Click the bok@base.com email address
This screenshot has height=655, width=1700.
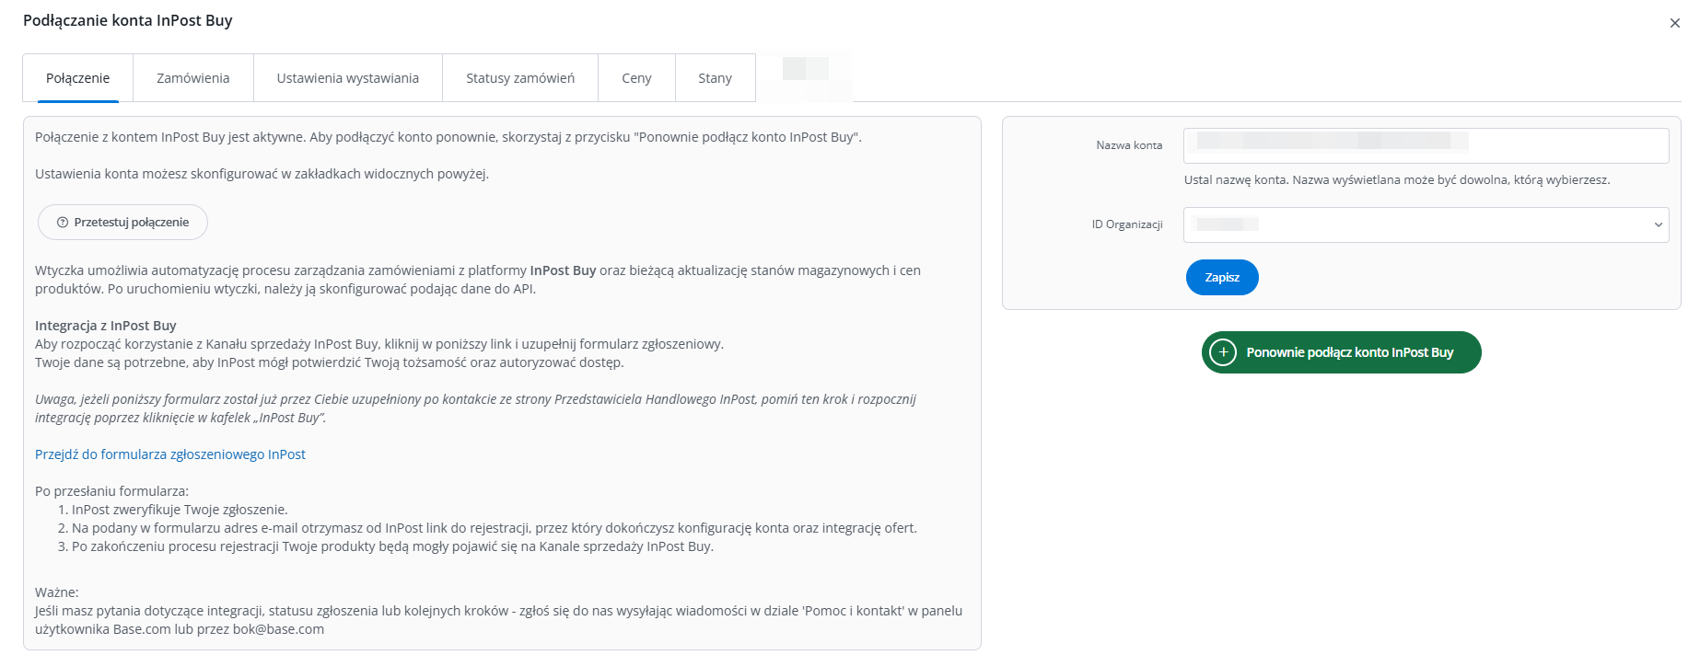pos(278,629)
